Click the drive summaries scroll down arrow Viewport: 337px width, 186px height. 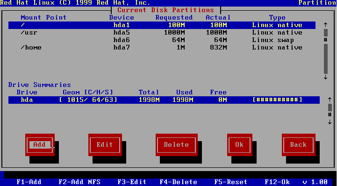click(x=330, y=122)
